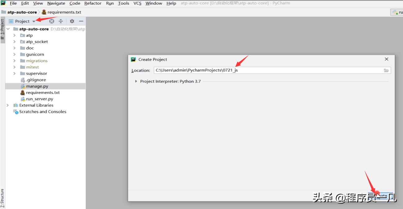Expand the migrations folder

click(x=14, y=61)
